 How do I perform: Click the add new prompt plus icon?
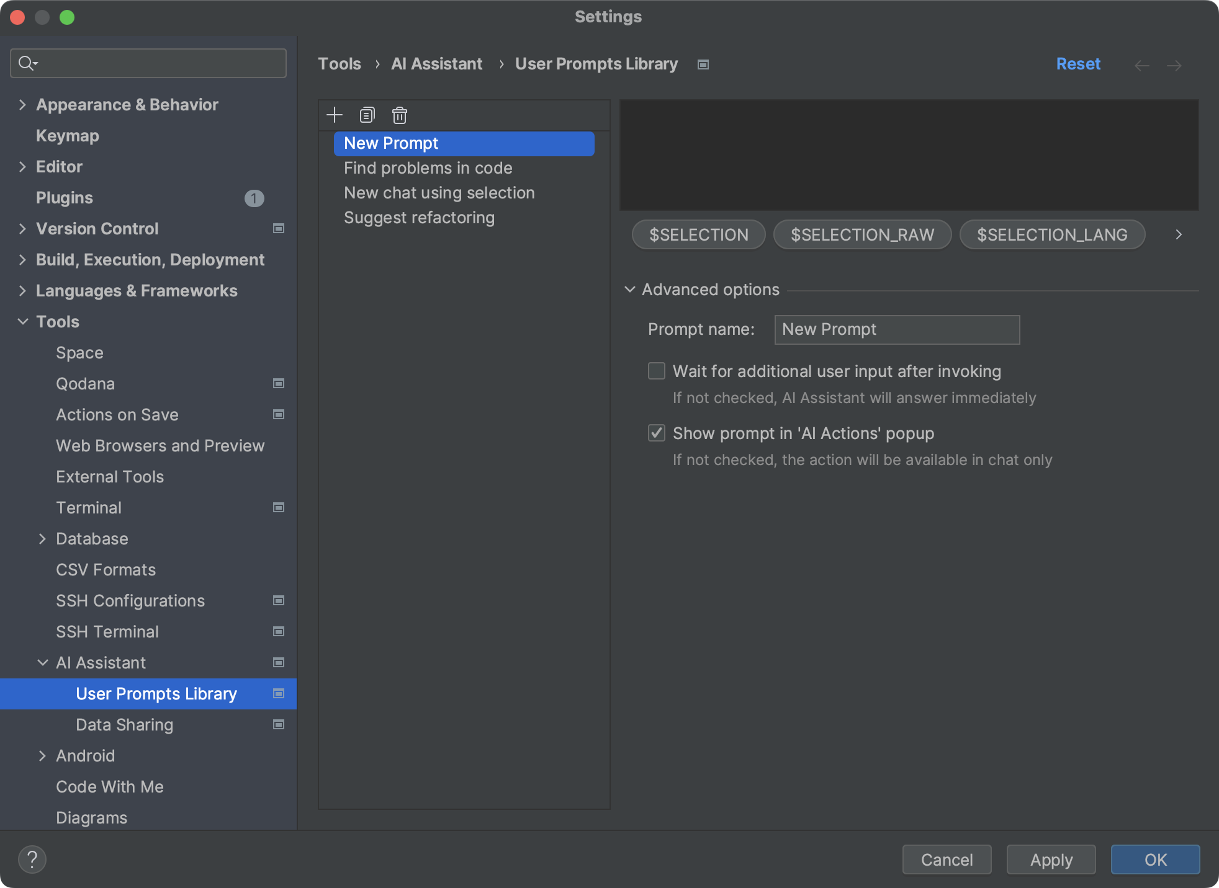pos(335,115)
